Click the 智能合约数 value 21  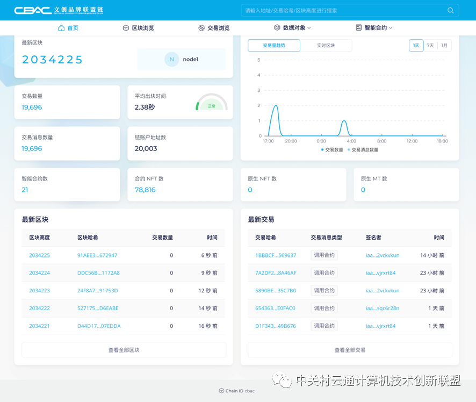25,190
